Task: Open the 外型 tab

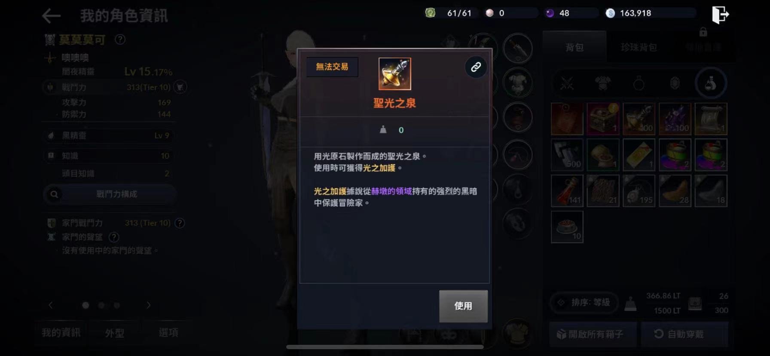Action: 115,333
